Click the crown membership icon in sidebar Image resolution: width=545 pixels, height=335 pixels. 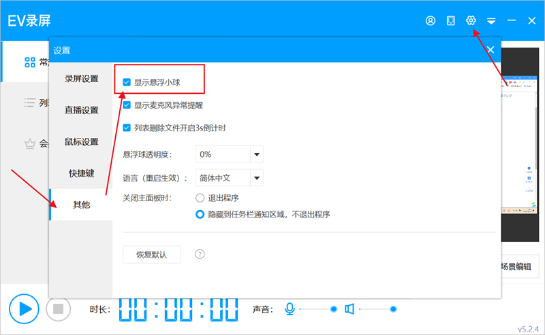(30, 143)
